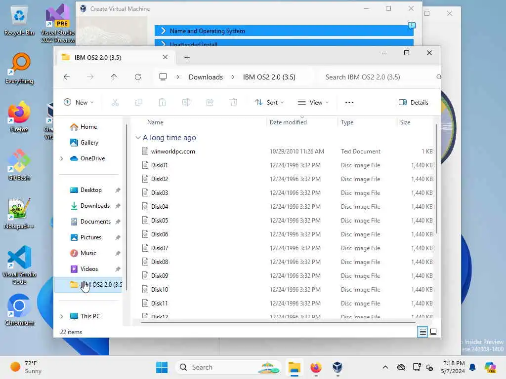Click the Windows Start button

(162, 367)
